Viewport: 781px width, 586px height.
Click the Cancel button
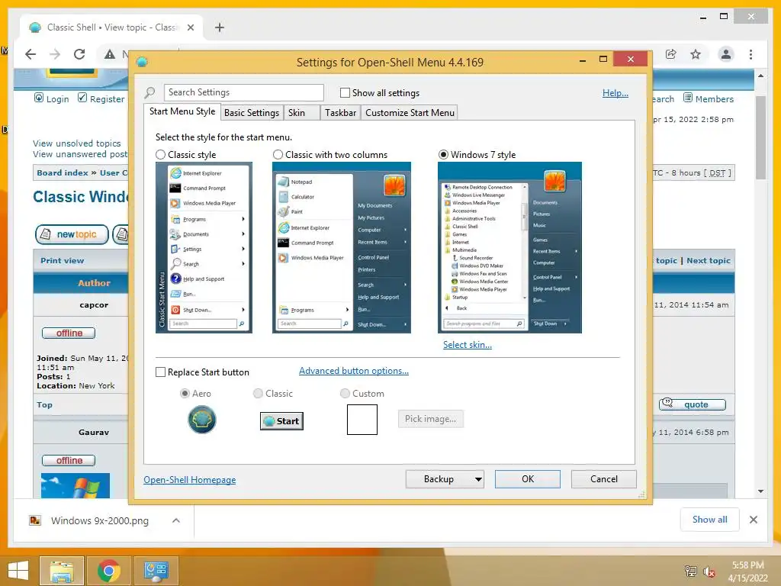604,479
